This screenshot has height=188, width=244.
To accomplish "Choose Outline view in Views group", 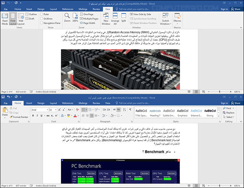I will click(31, 14).
